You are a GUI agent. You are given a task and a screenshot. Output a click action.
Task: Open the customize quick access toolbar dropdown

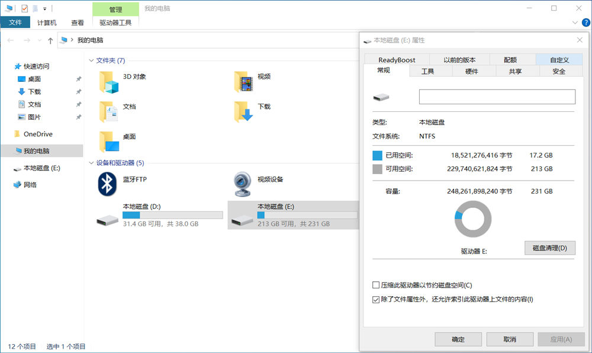click(44, 9)
